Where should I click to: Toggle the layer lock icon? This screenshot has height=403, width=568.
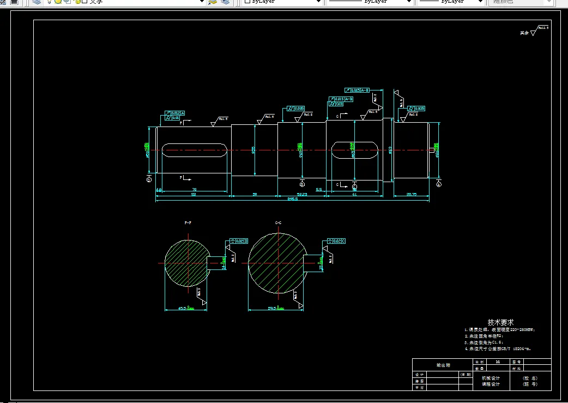pyautogui.click(x=77, y=2)
